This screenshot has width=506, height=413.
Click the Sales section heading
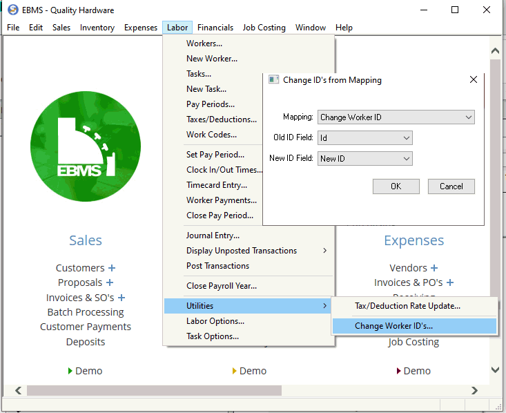pyautogui.click(x=86, y=240)
